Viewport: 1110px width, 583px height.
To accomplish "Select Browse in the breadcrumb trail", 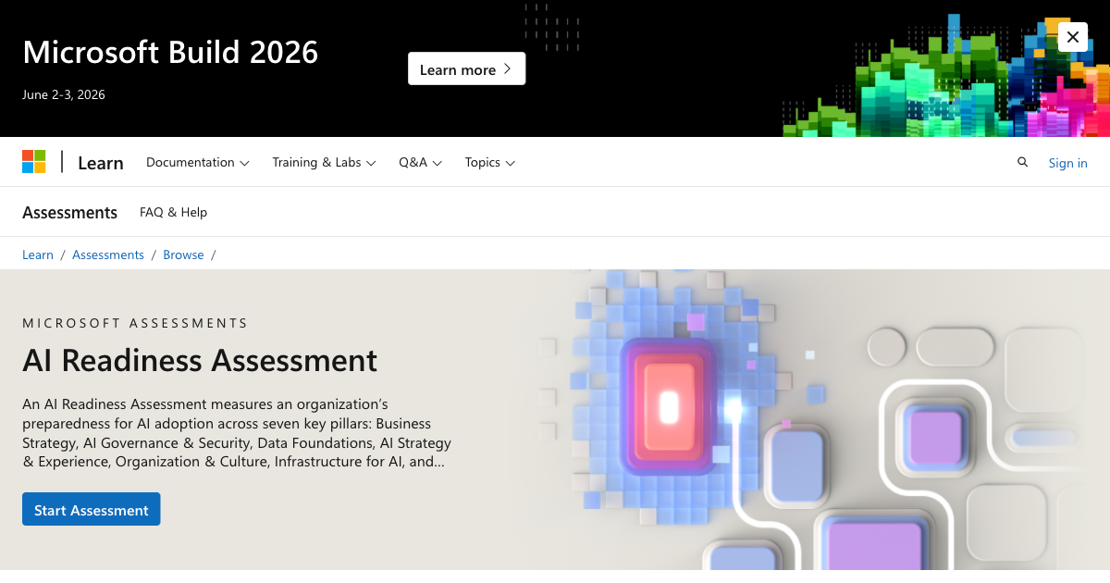I will [183, 254].
